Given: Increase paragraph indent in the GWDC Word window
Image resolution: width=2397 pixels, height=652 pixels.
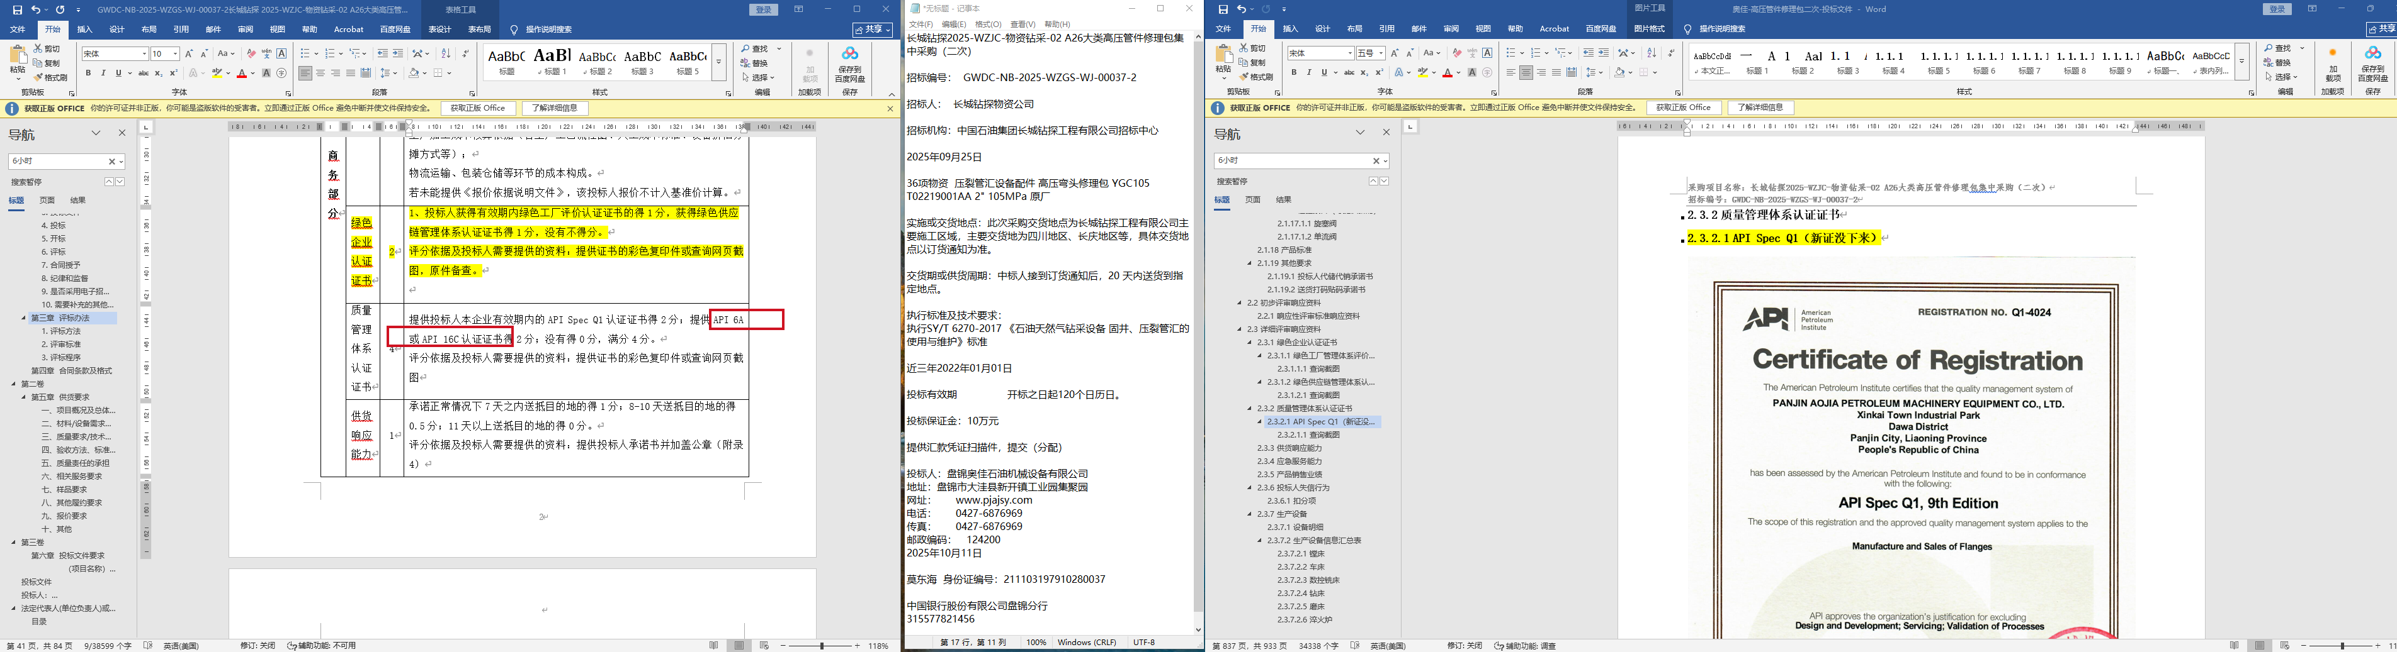Looking at the screenshot, I should pyautogui.click(x=399, y=54).
